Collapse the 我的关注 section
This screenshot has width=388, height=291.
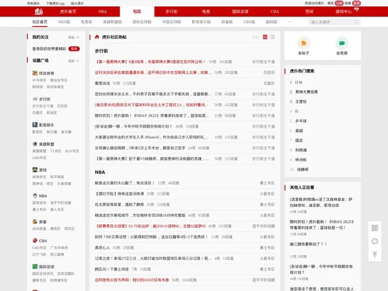(x=74, y=37)
